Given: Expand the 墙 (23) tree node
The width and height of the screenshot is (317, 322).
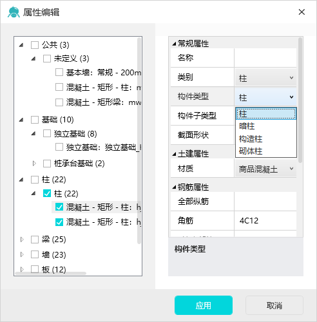Looking at the screenshot, I should point(22,254).
